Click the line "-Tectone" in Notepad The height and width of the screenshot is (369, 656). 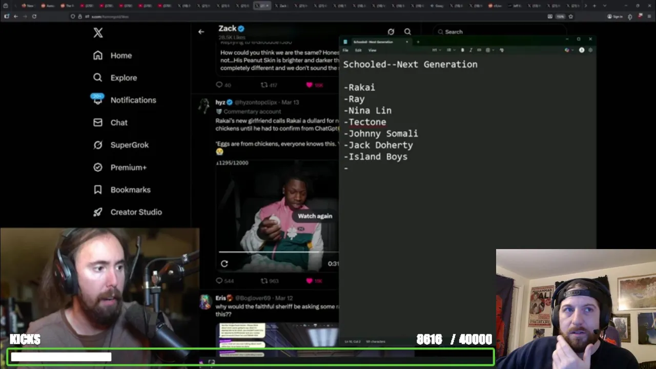(x=365, y=122)
